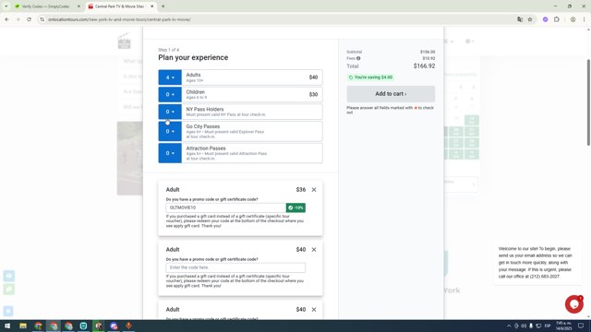Click the promo code field containing OLTMOVIE10
This screenshot has width=591, height=332.
[x=225, y=207]
